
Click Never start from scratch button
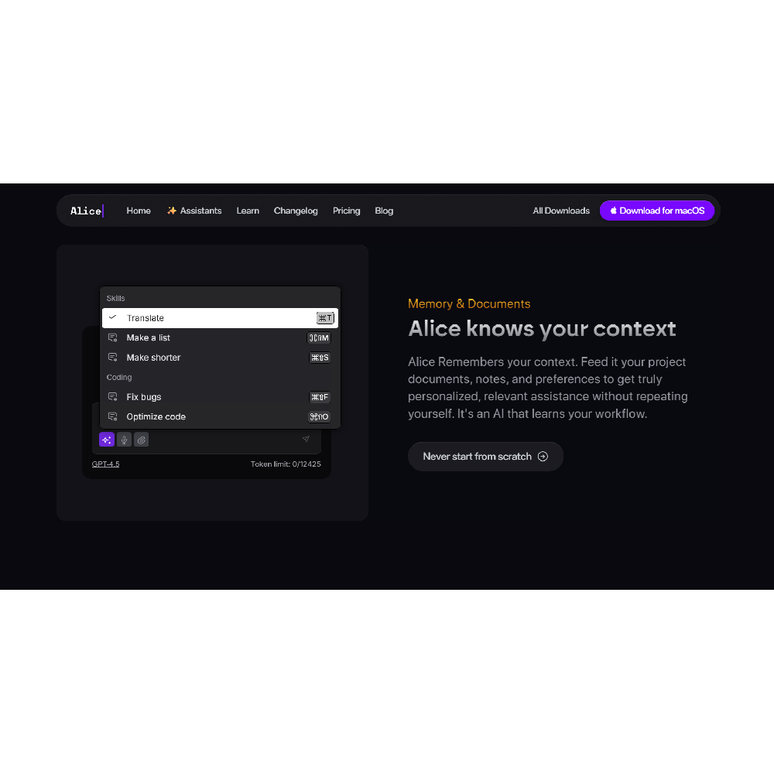tap(485, 457)
